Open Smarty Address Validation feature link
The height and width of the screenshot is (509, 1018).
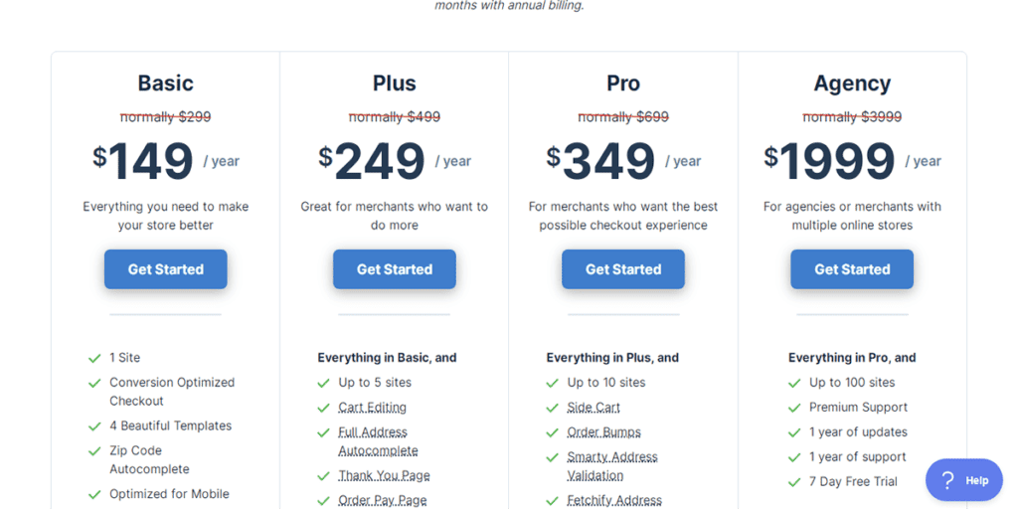(x=611, y=466)
